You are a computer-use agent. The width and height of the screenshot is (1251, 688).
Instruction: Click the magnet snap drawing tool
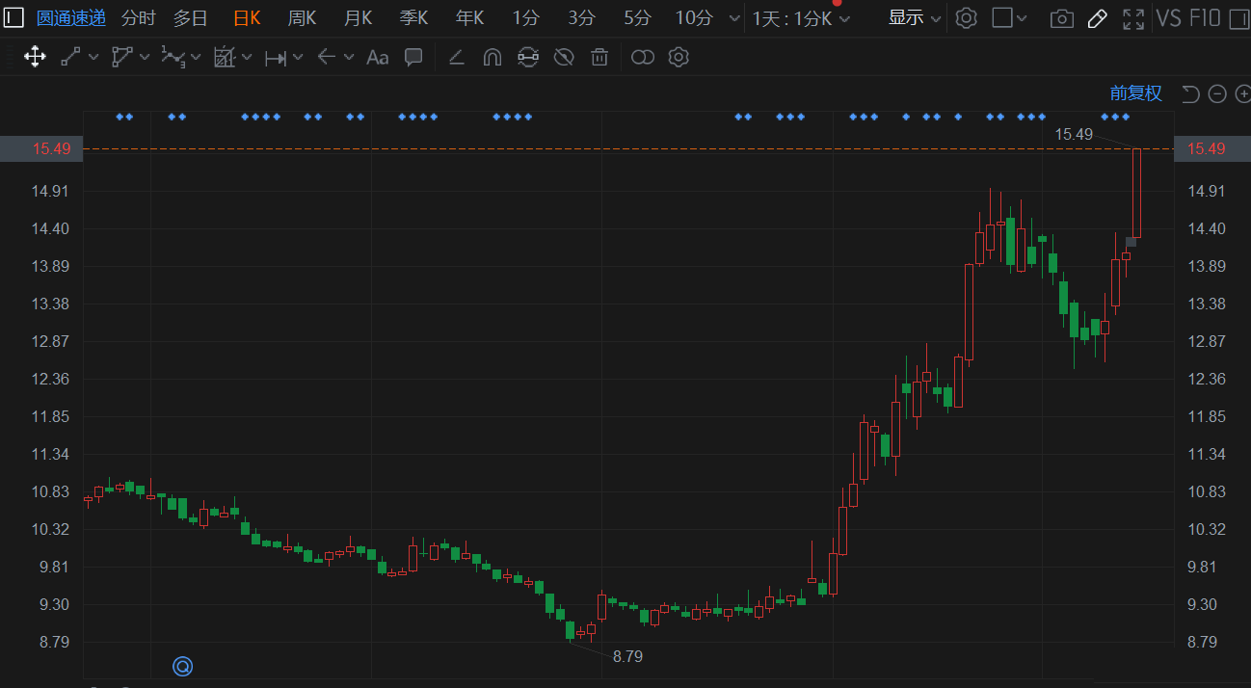492,57
